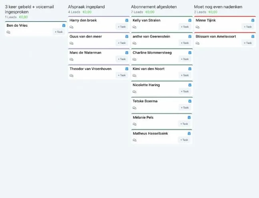Click calendar icon on Nicolette Haring

[190, 85]
